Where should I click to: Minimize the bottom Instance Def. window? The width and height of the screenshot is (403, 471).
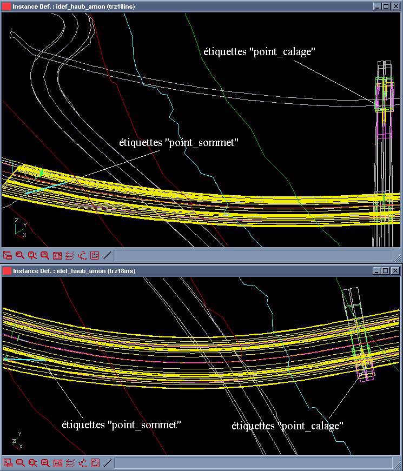point(377,270)
